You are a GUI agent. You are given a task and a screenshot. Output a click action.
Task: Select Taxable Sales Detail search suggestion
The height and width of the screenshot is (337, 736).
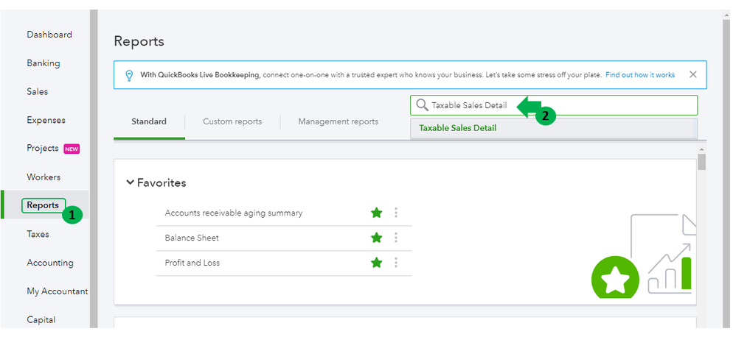click(x=458, y=128)
